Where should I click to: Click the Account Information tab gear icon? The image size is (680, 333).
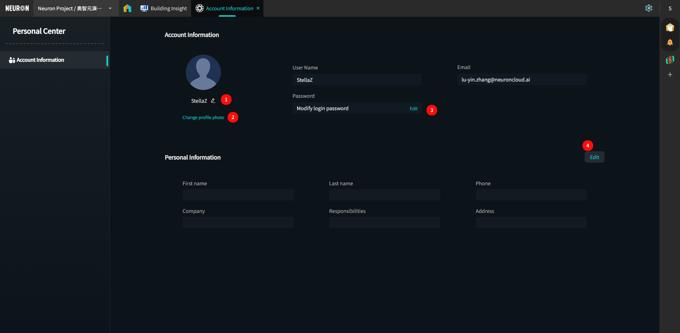[200, 8]
